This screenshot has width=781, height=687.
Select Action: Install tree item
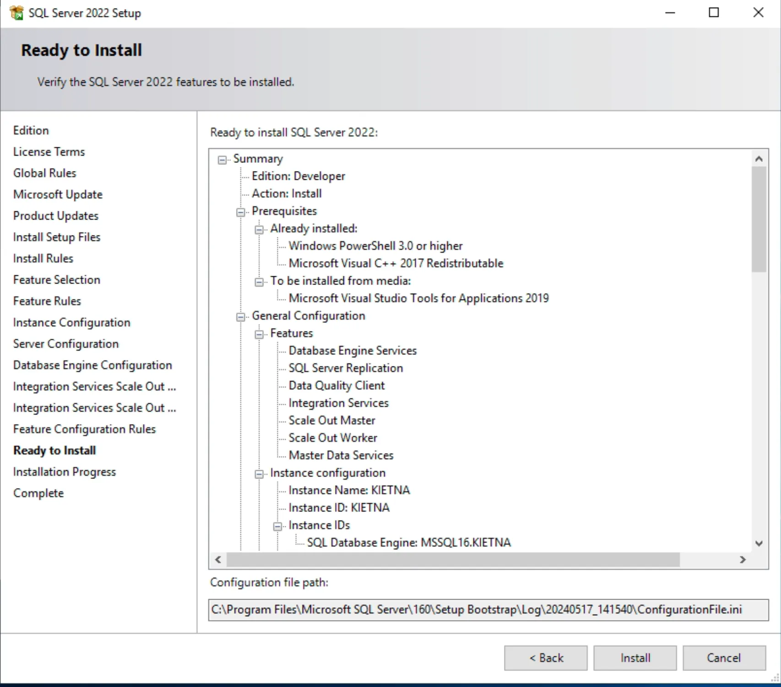[287, 193]
